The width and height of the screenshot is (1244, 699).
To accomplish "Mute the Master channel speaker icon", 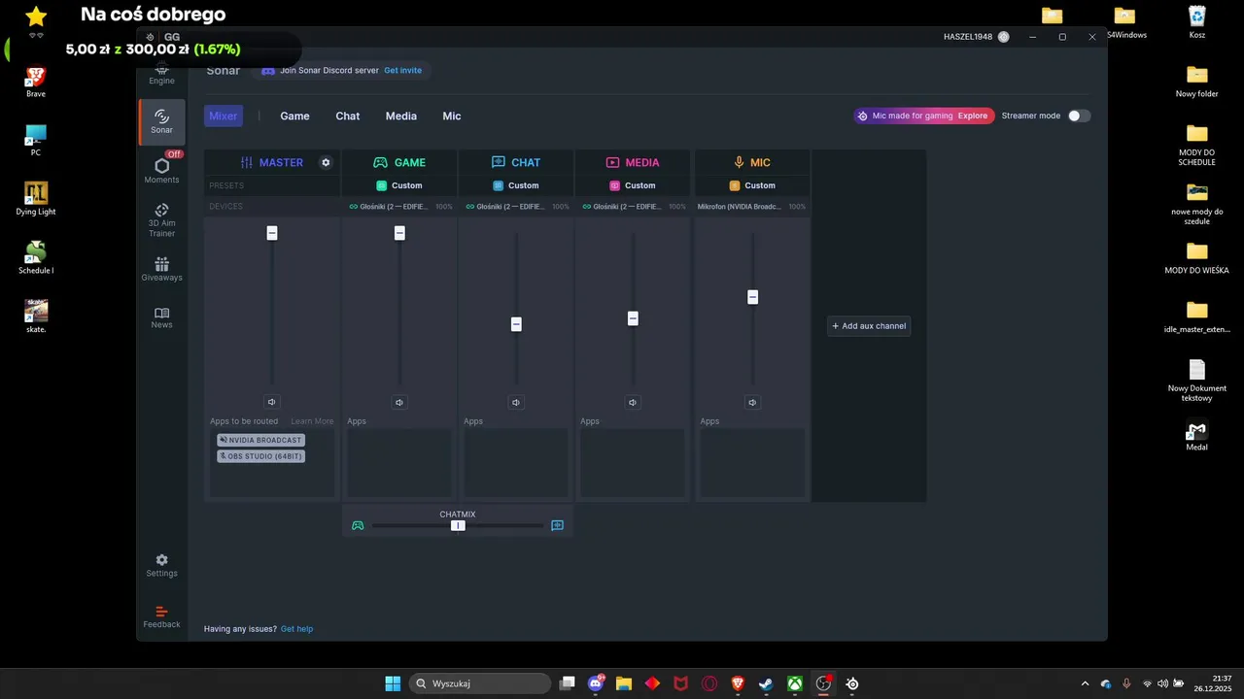I will 271,402.
